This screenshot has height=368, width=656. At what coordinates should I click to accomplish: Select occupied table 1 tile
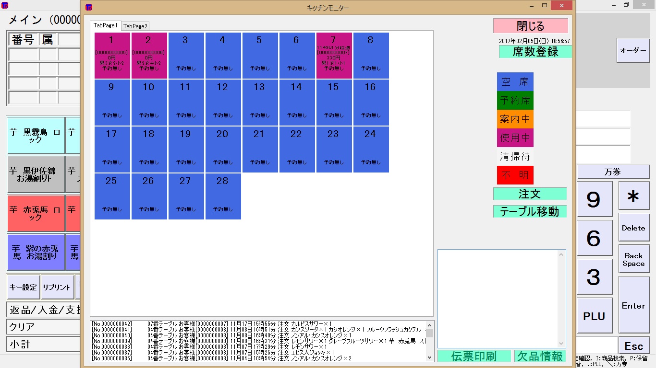pyautogui.click(x=112, y=55)
